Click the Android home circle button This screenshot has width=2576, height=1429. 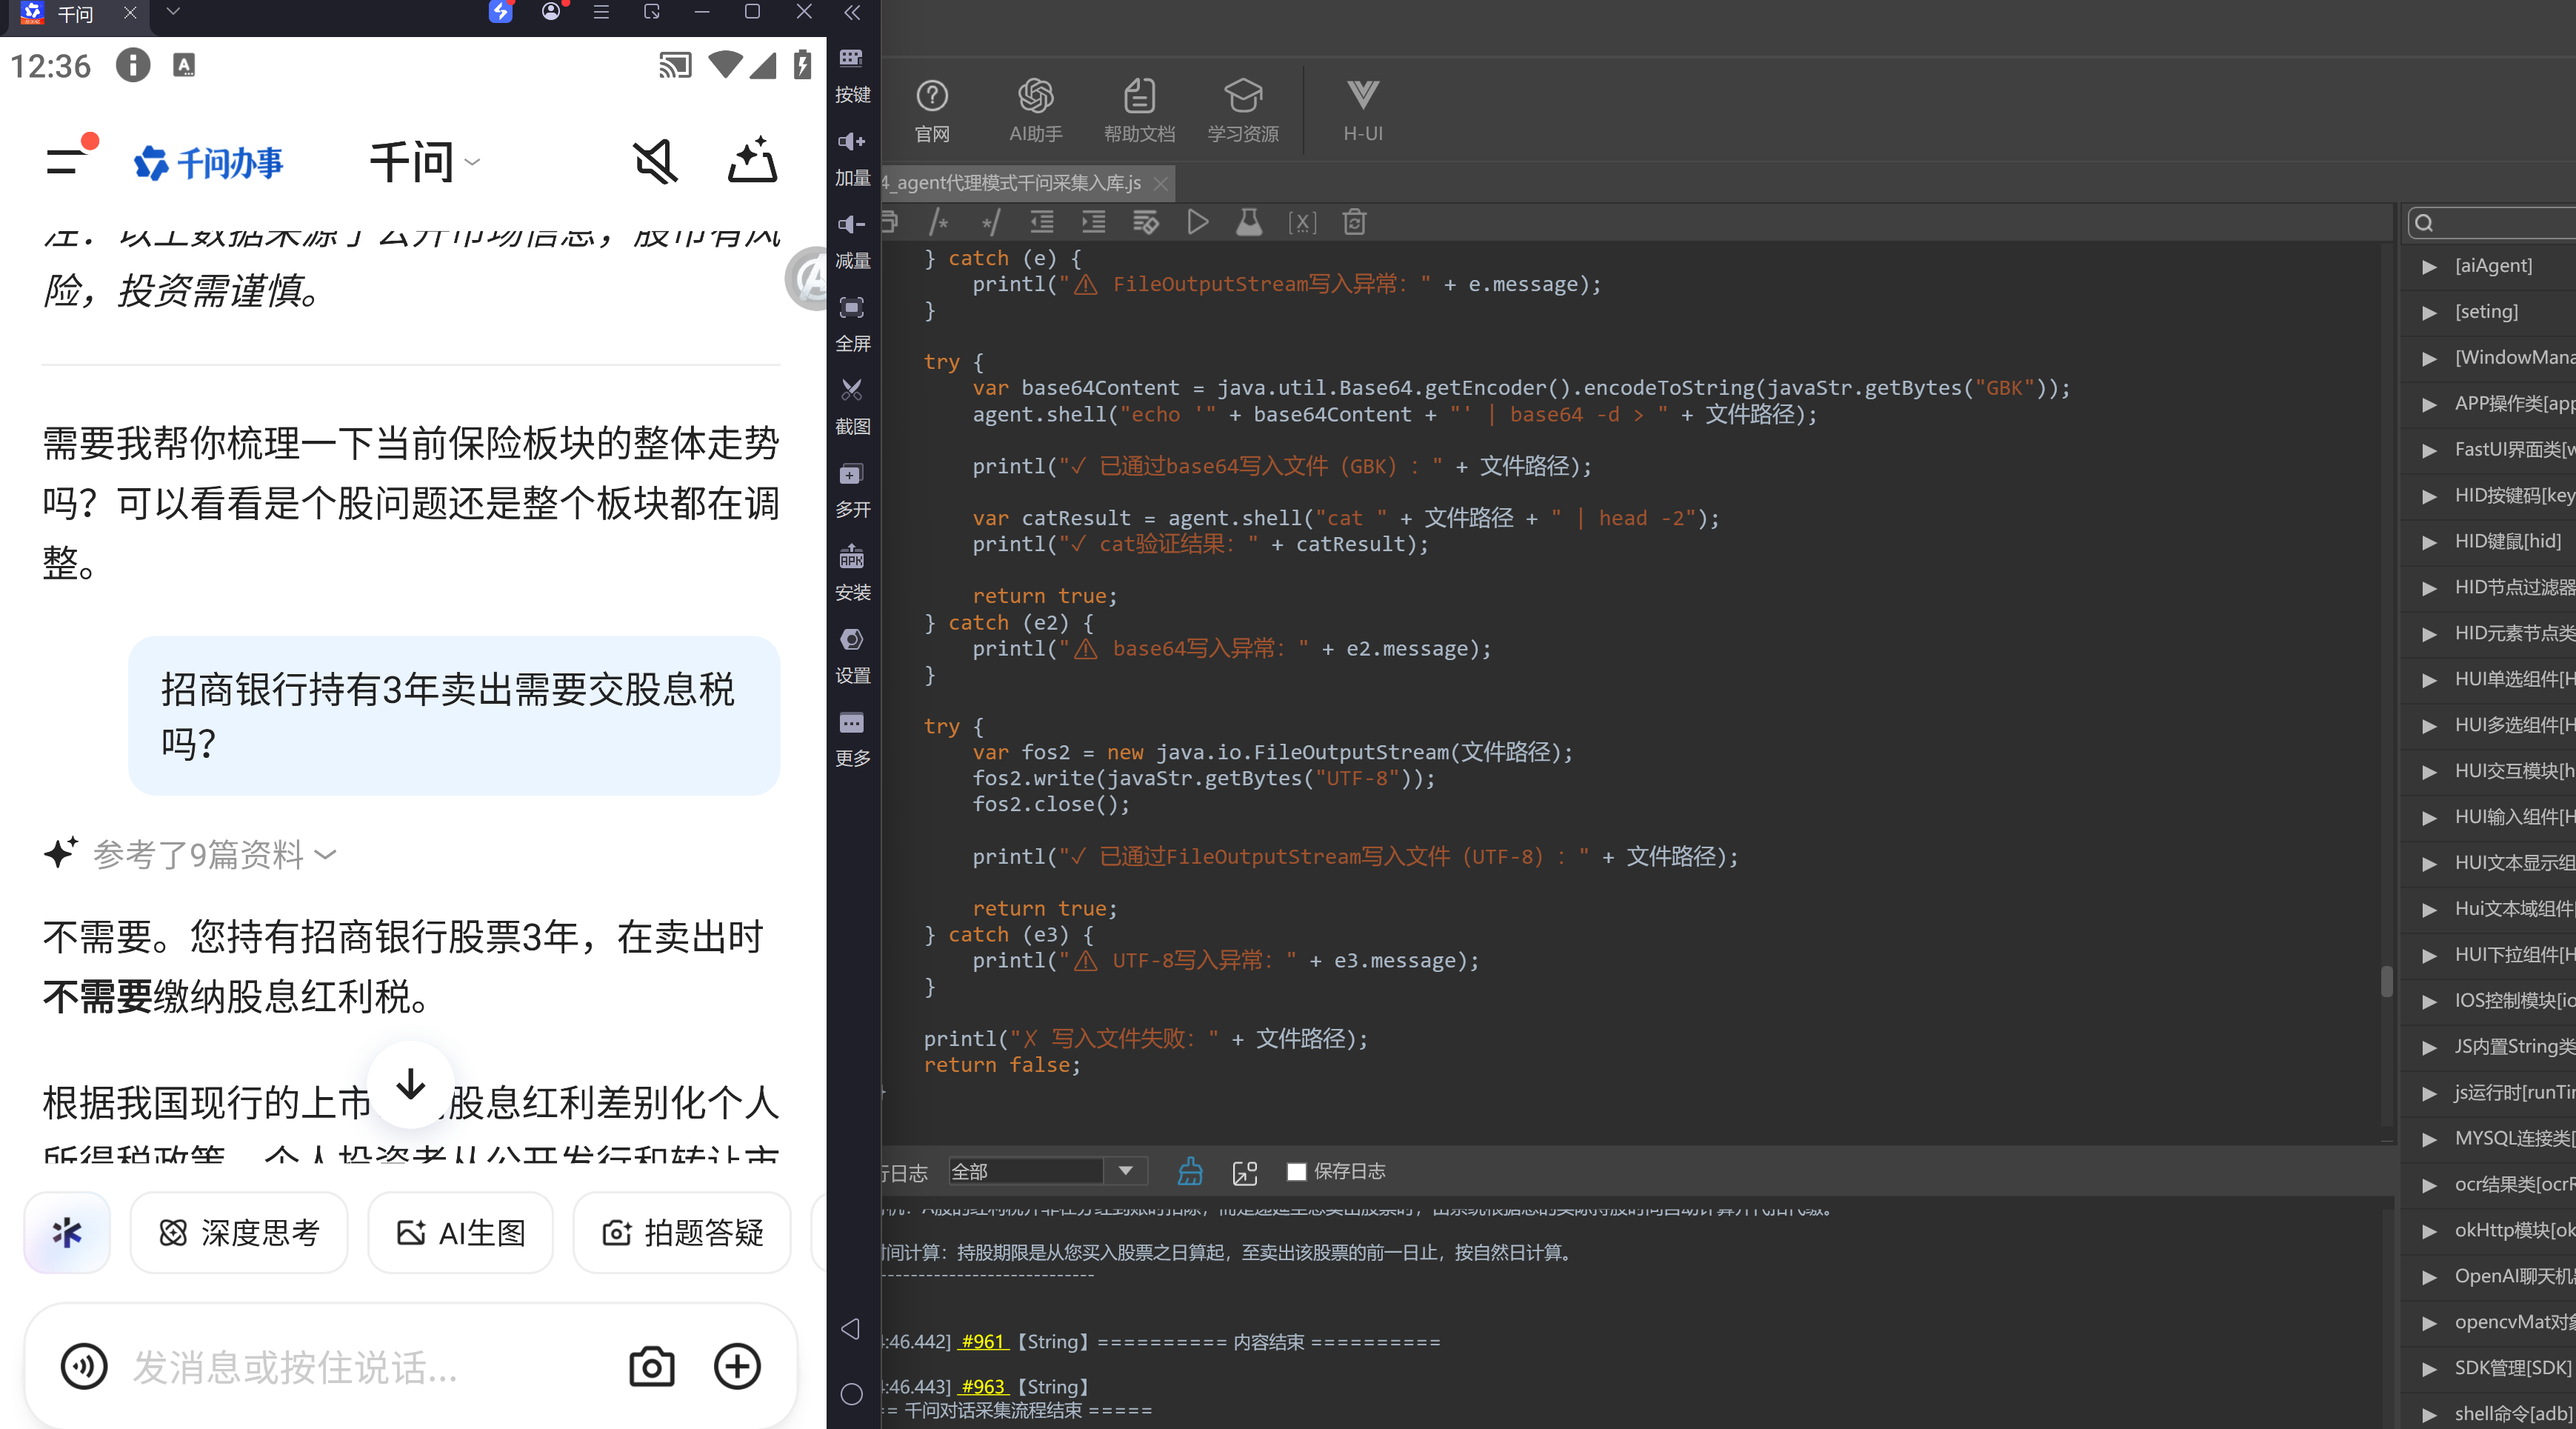click(x=851, y=1394)
